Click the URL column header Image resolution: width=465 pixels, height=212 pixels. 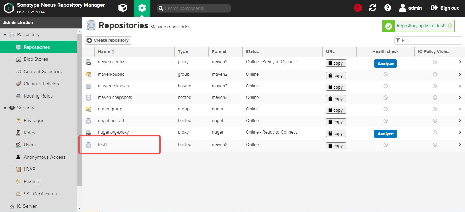coord(339,52)
